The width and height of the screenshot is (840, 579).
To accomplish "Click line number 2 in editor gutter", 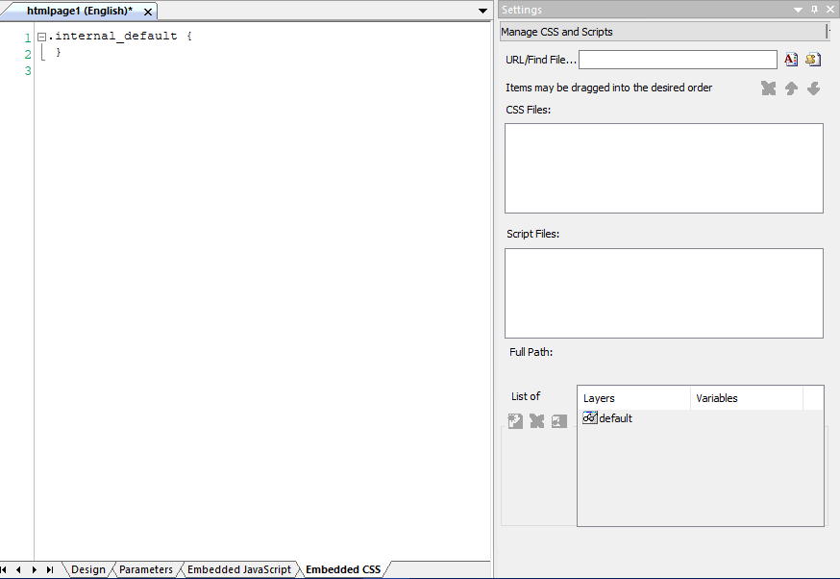I will 28,54.
